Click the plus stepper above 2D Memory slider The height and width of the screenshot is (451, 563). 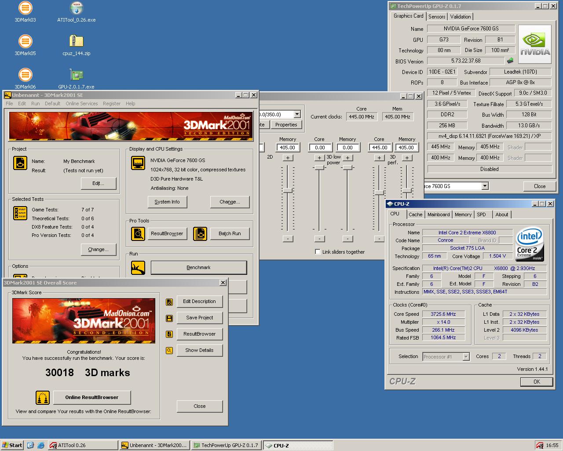point(288,158)
